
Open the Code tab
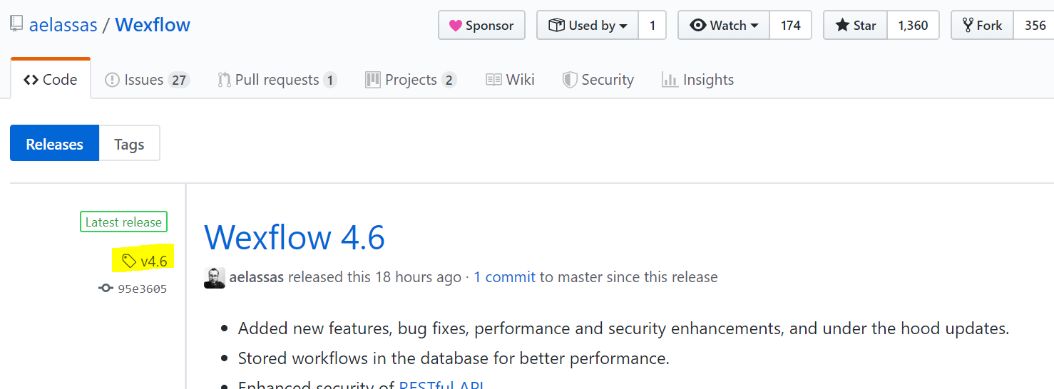[51, 80]
